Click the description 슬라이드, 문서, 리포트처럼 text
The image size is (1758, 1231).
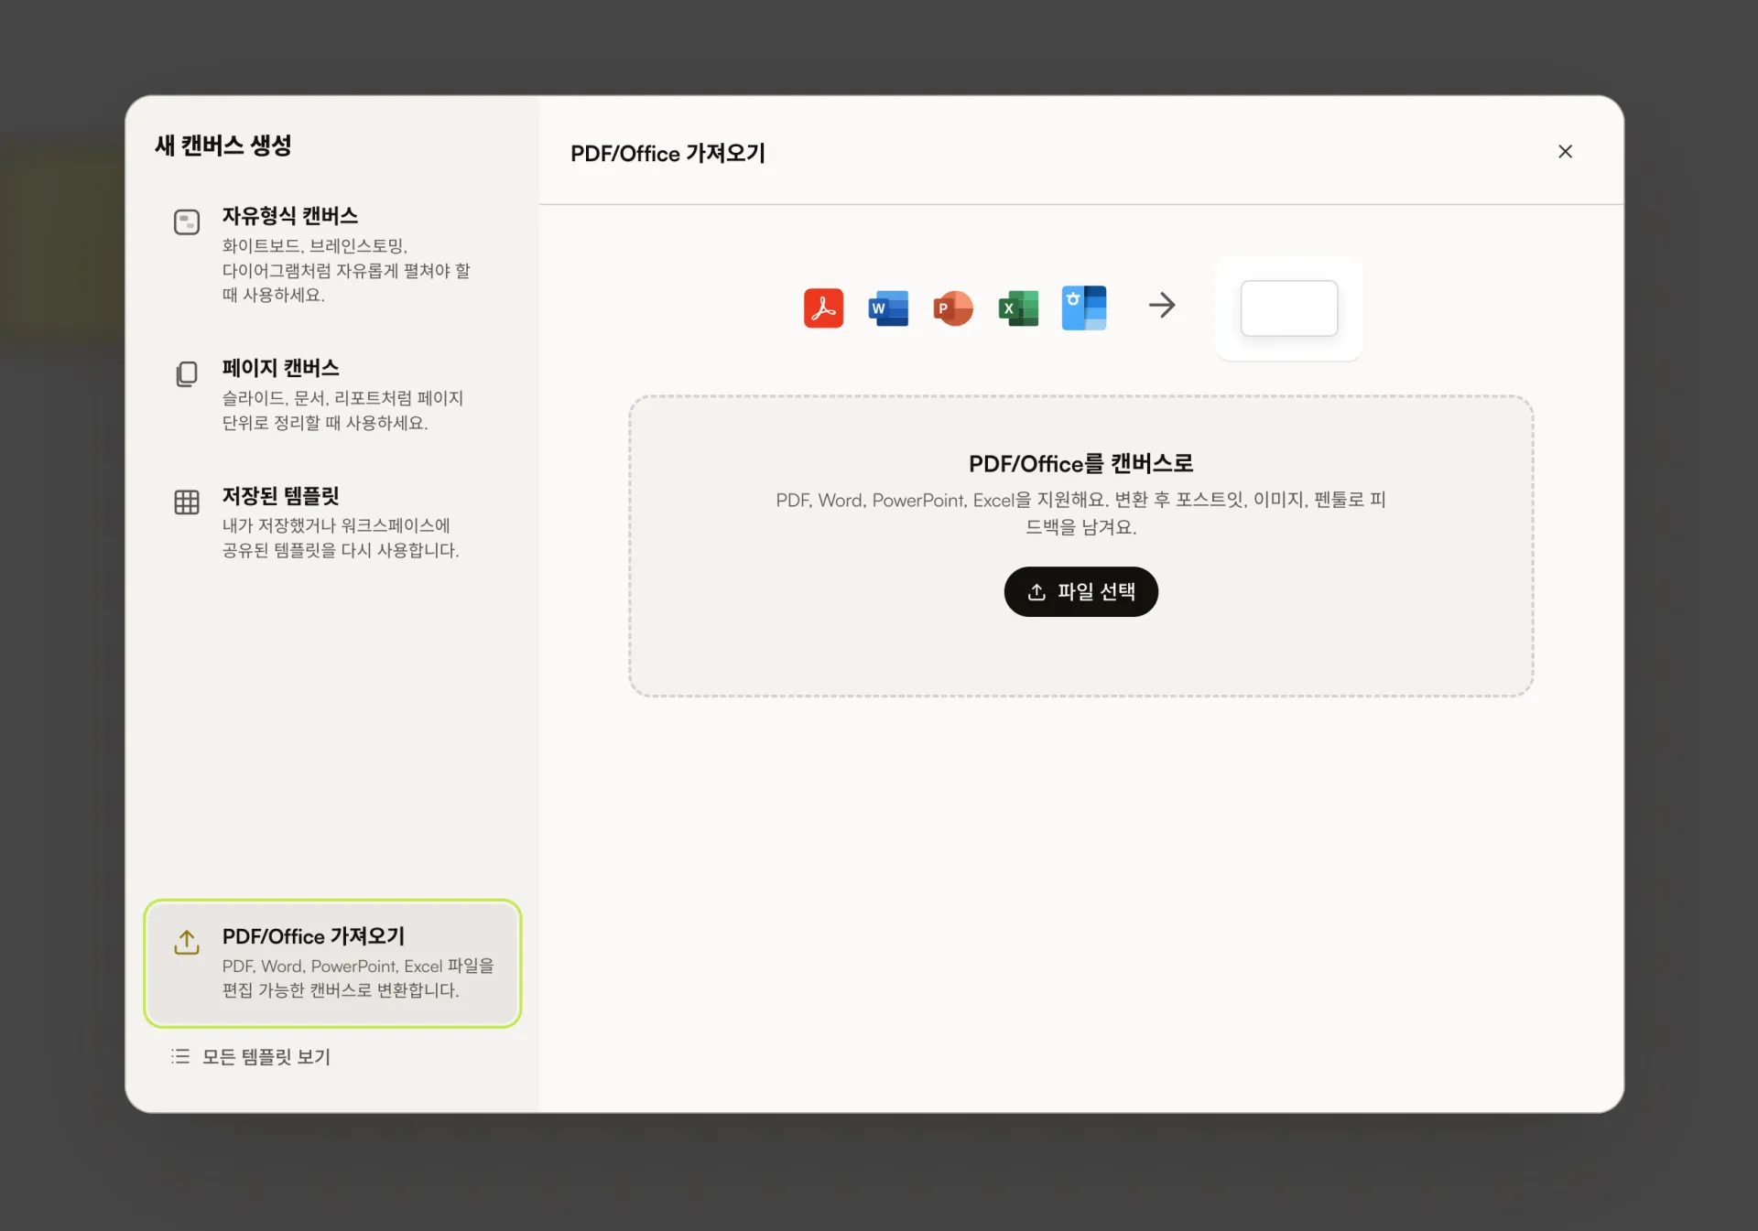click(x=342, y=410)
